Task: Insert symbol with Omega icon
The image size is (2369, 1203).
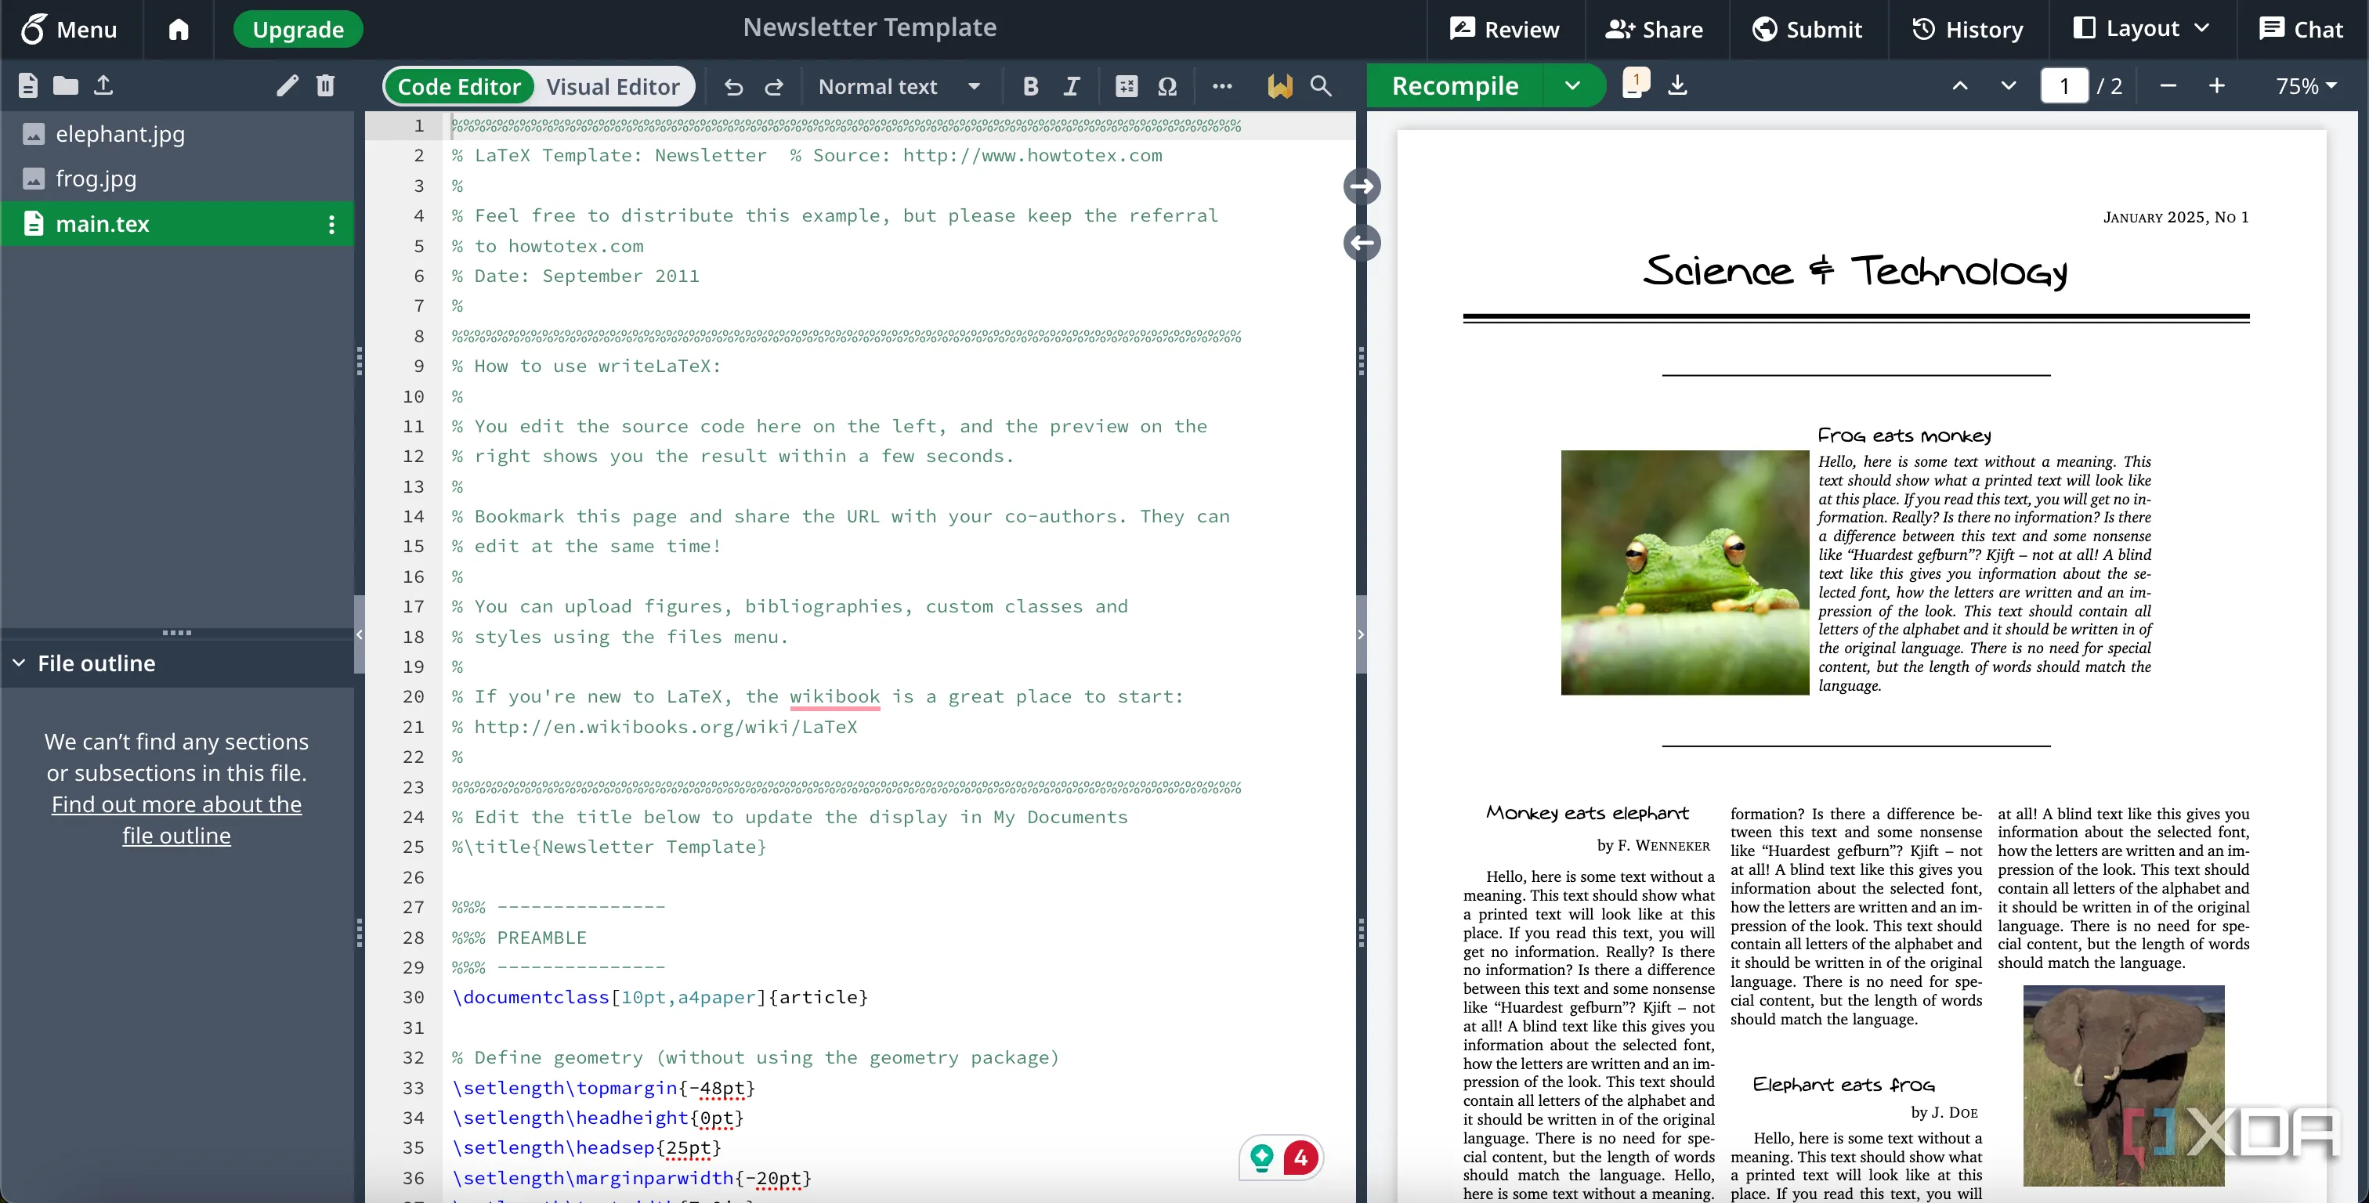Action: point(1168,86)
